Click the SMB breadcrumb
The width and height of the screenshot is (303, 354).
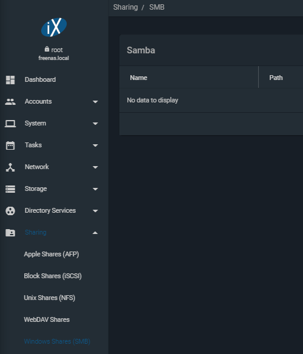point(157,7)
